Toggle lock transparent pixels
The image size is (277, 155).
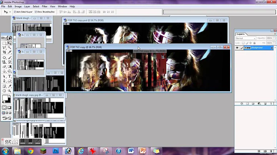click(243, 43)
